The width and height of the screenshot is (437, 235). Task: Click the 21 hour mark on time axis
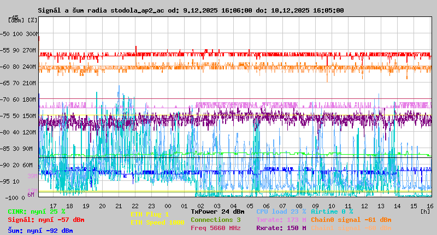click(x=119, y=206)
